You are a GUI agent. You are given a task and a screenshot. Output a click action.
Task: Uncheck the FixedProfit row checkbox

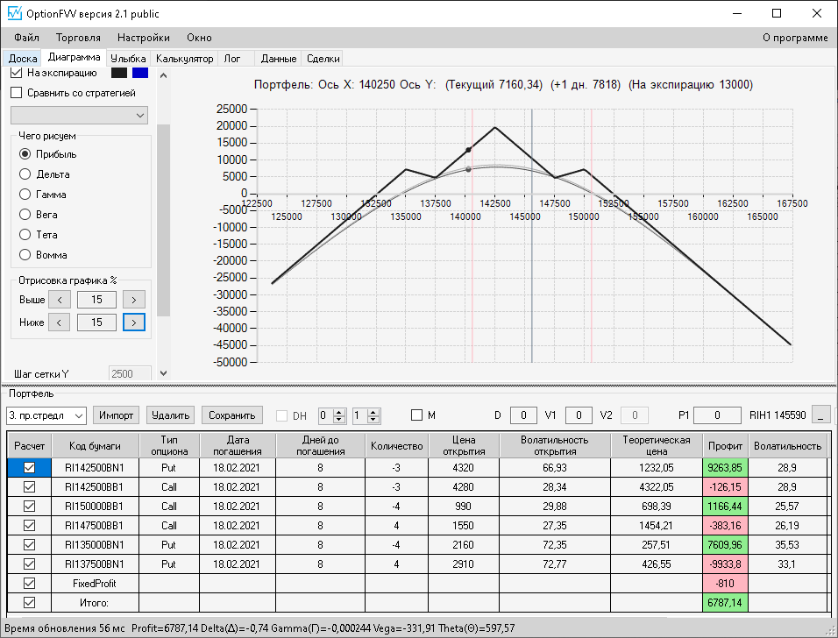pos(30,583)
